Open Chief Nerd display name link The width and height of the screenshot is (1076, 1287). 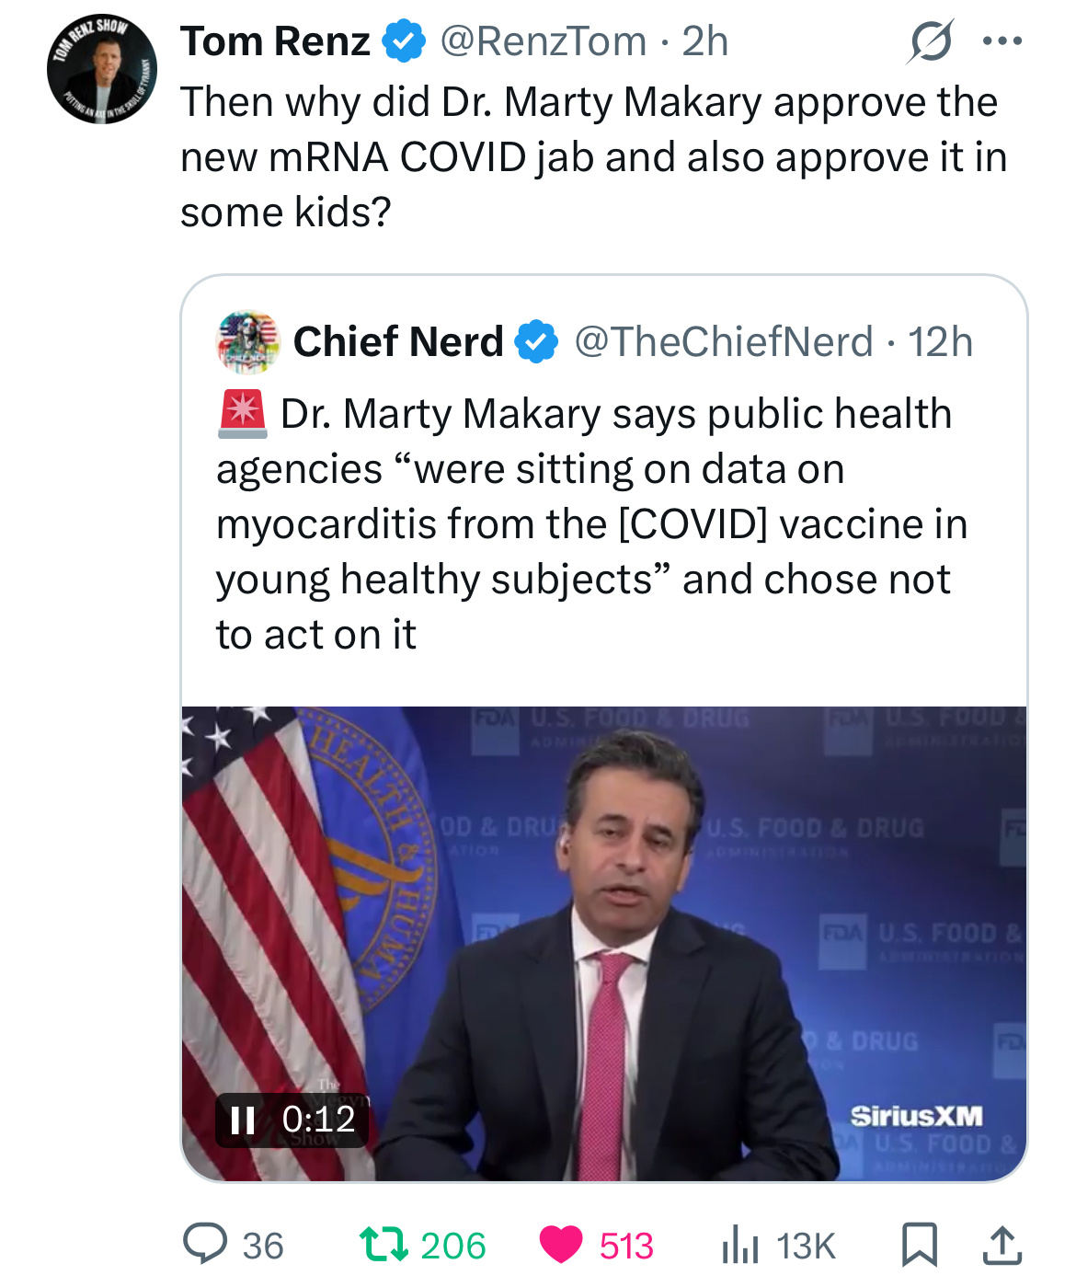[x=398, y=342]
